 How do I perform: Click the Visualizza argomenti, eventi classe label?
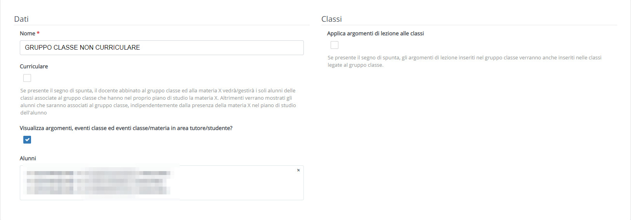(x=126, y=128)
